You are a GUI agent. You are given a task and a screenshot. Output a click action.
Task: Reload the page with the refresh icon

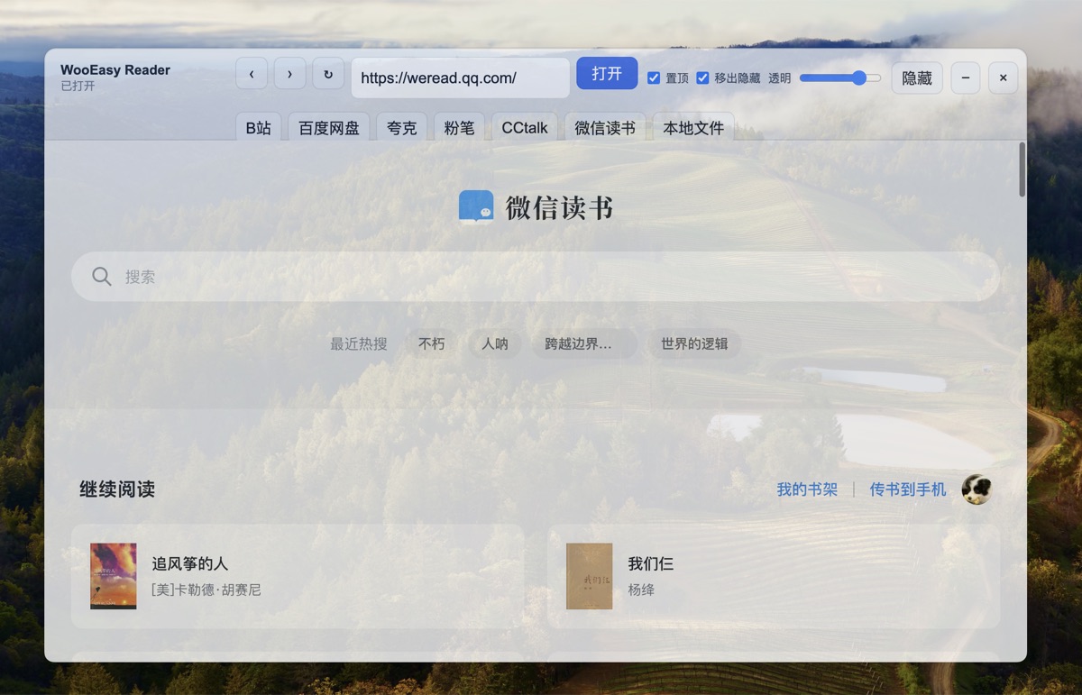click(328, 74)
